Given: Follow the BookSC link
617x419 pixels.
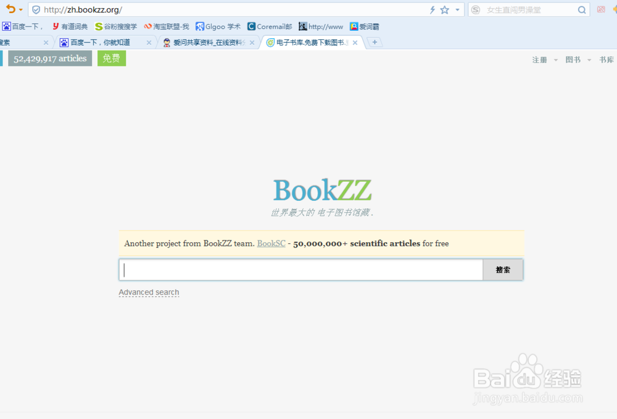Looking at the screenshot, I should pyautogui.click(x=271, y=243).
